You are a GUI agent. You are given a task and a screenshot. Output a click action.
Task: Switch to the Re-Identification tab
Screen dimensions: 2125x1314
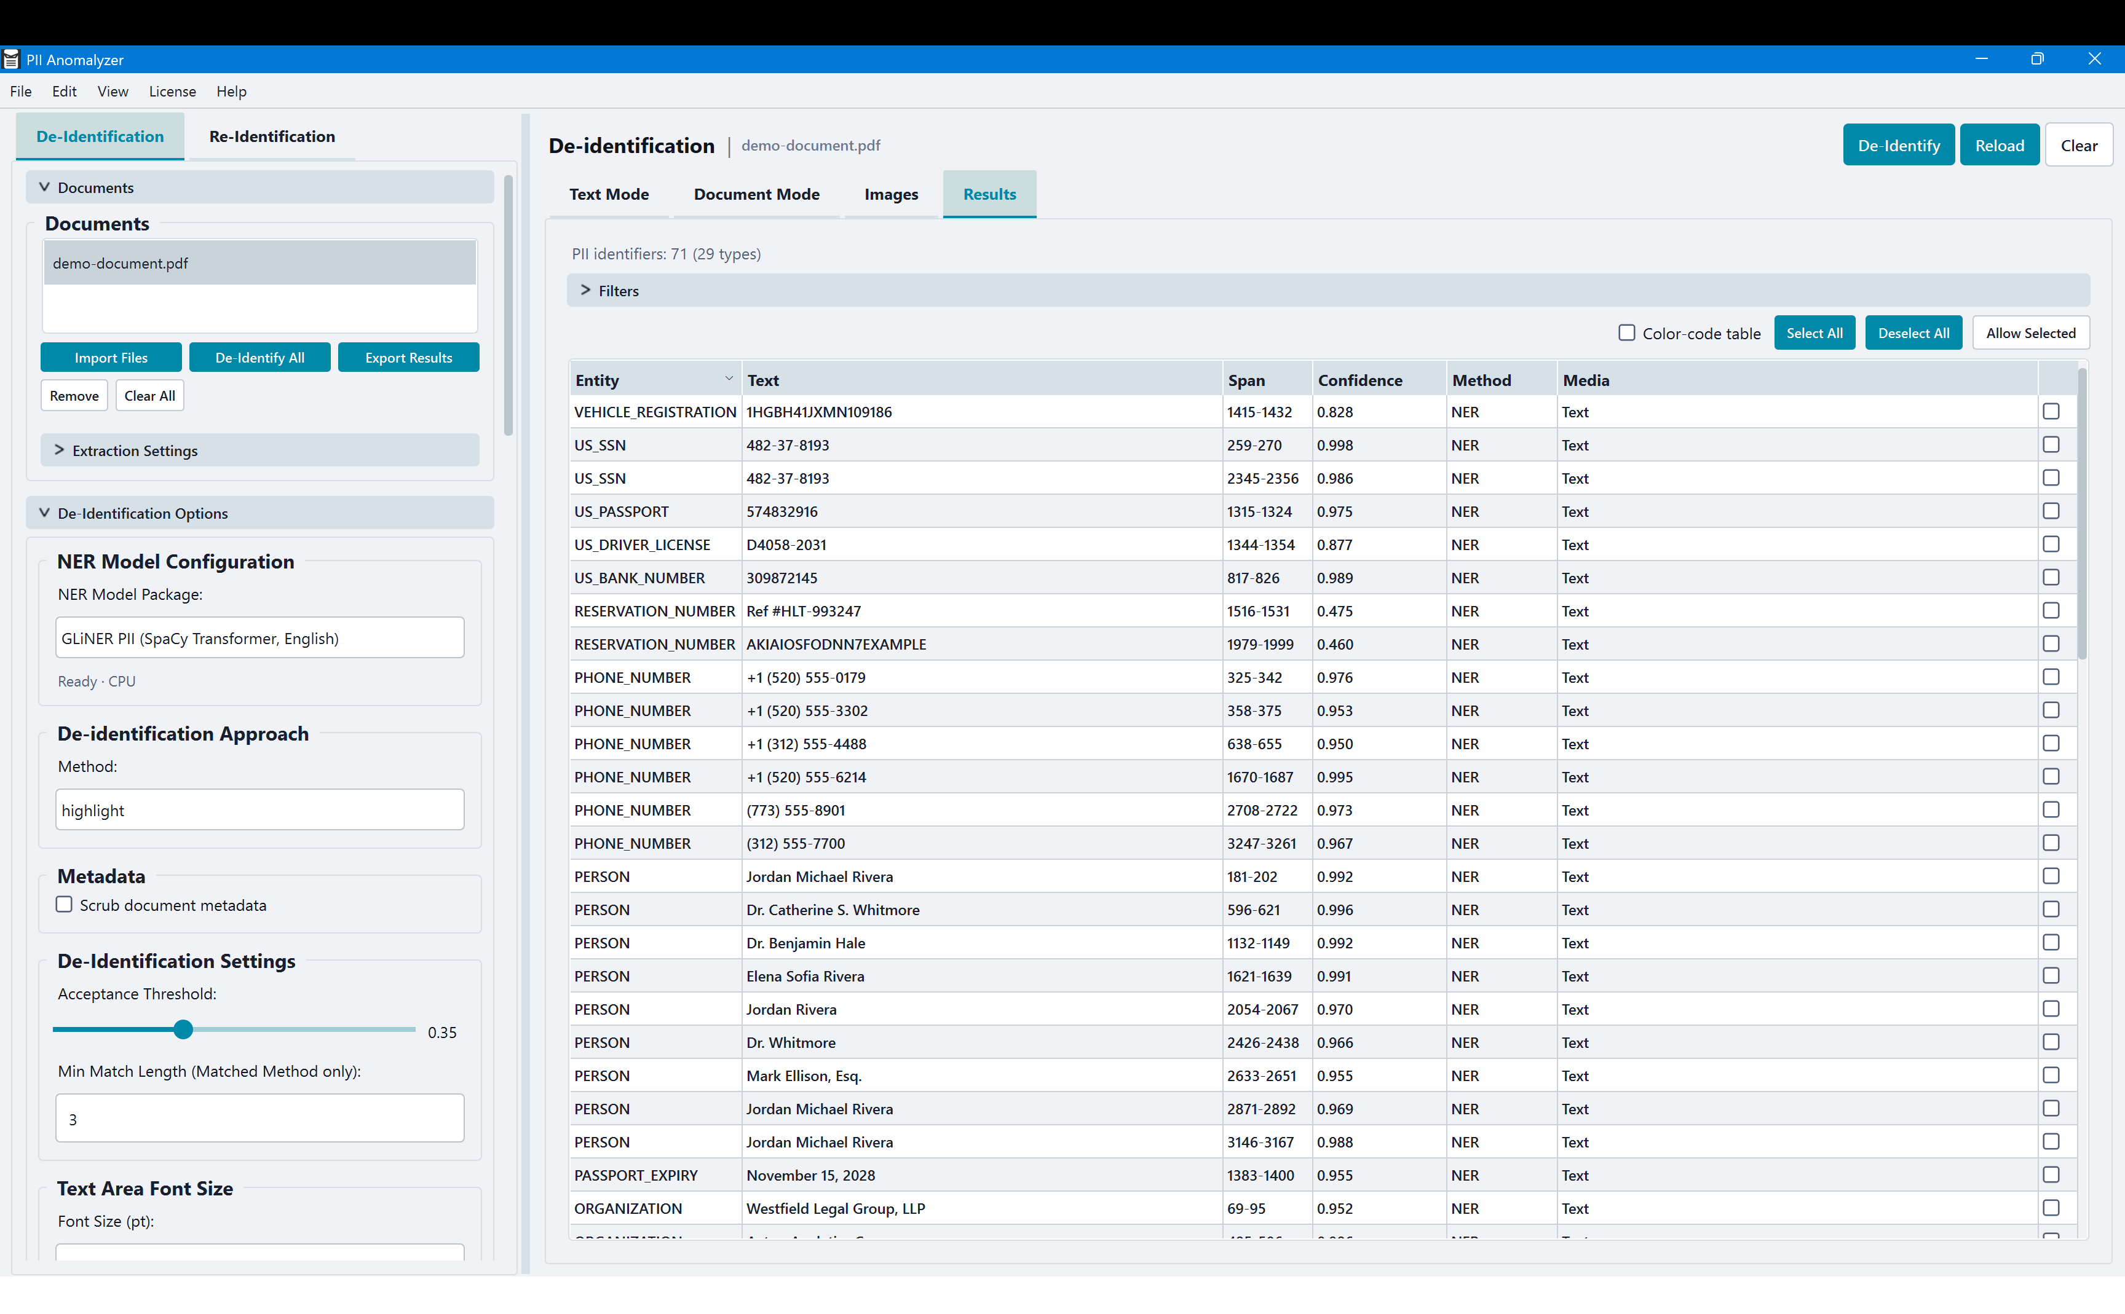coord(271,136)
